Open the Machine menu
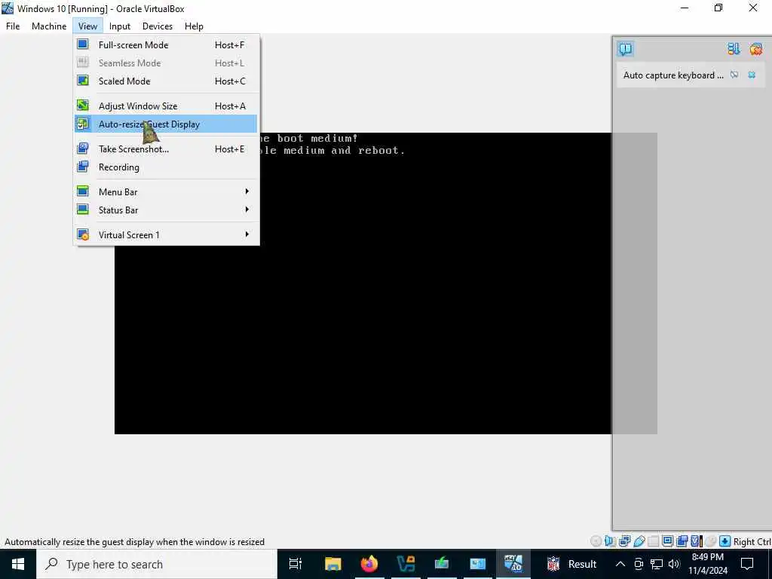 pos(49,26)
